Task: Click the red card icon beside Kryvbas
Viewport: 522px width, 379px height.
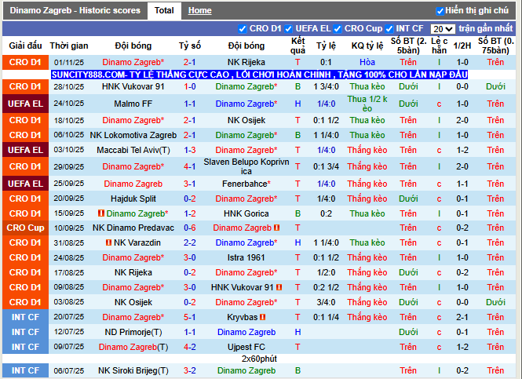Action: pyautogui.click(x=263, y=317)
